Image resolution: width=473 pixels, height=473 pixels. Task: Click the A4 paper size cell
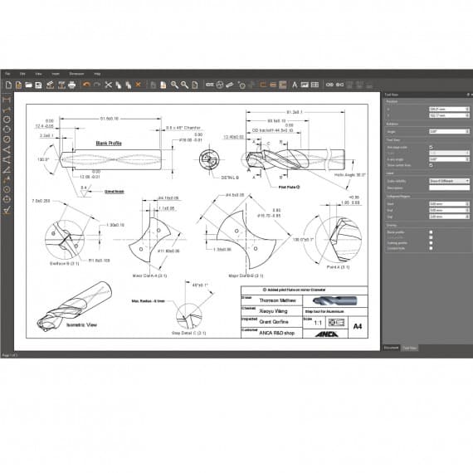pyautogui.click(x=358, y=326)
